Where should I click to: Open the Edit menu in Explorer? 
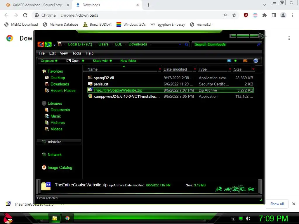click(x=53, y=53)
